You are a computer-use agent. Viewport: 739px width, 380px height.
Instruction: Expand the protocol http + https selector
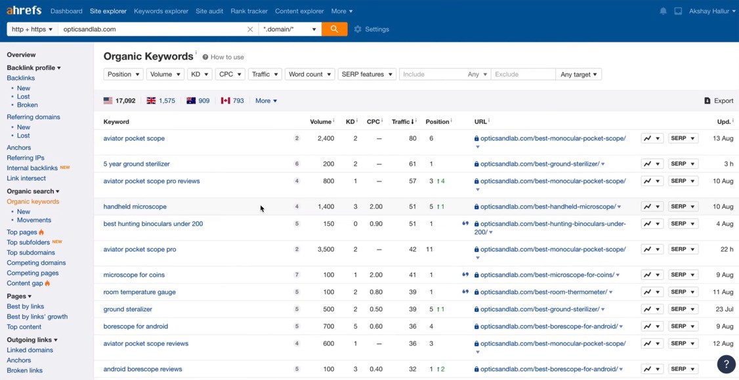click(x=32, y=29)
